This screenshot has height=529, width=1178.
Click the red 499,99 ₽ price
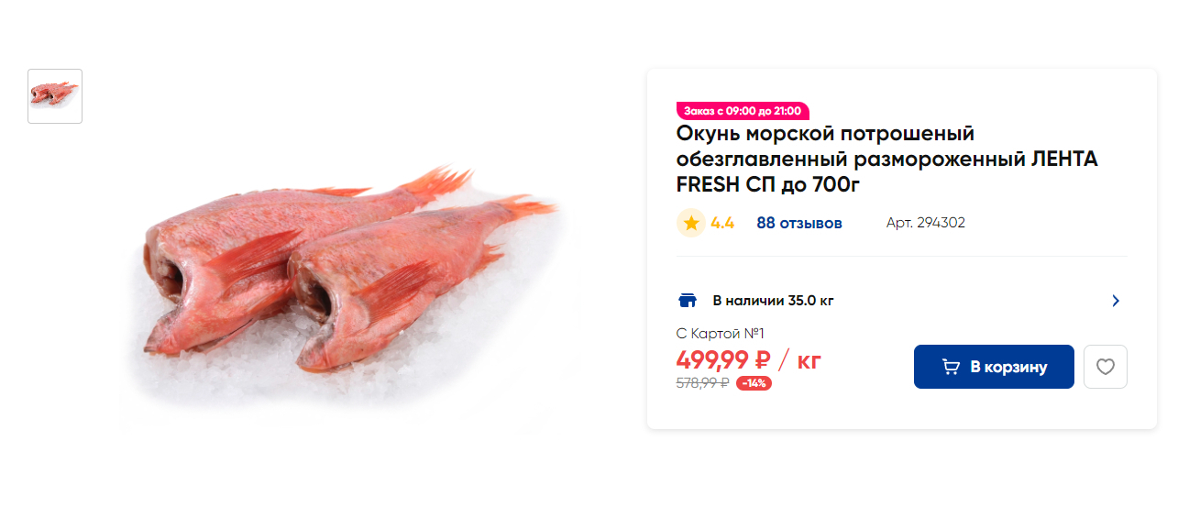(723, 360)
